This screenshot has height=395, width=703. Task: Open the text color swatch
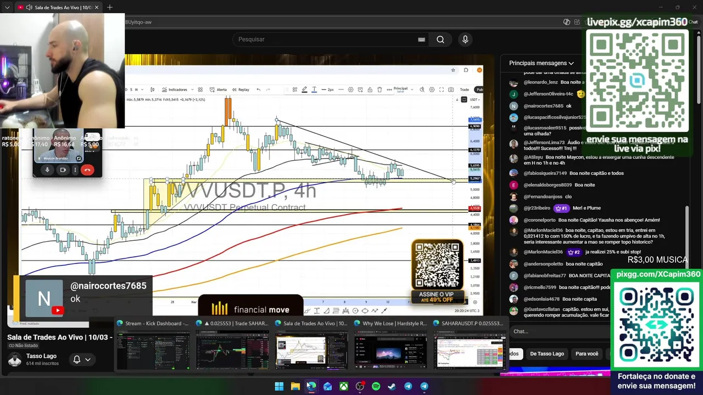pos(314,89)
